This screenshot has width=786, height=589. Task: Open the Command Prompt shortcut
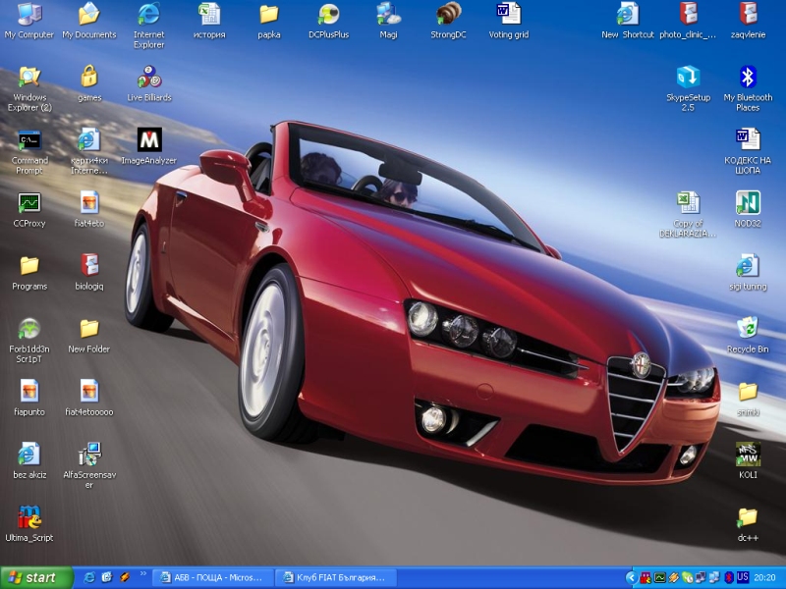(29, 140)
